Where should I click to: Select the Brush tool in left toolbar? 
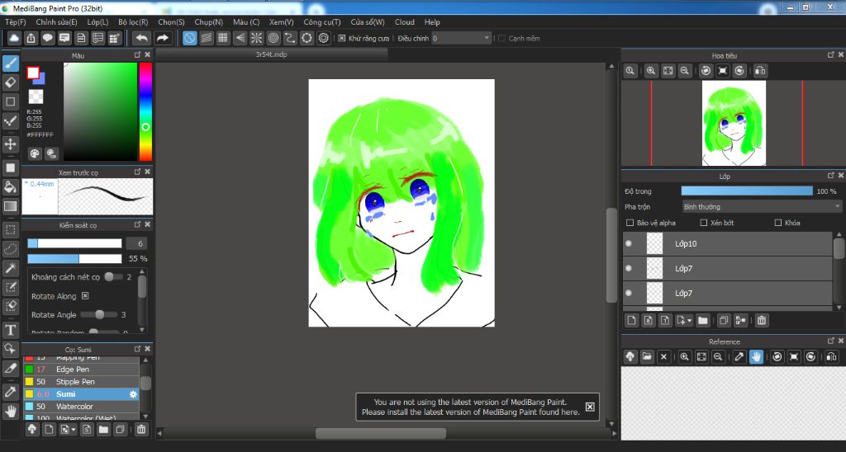[10, 64]
